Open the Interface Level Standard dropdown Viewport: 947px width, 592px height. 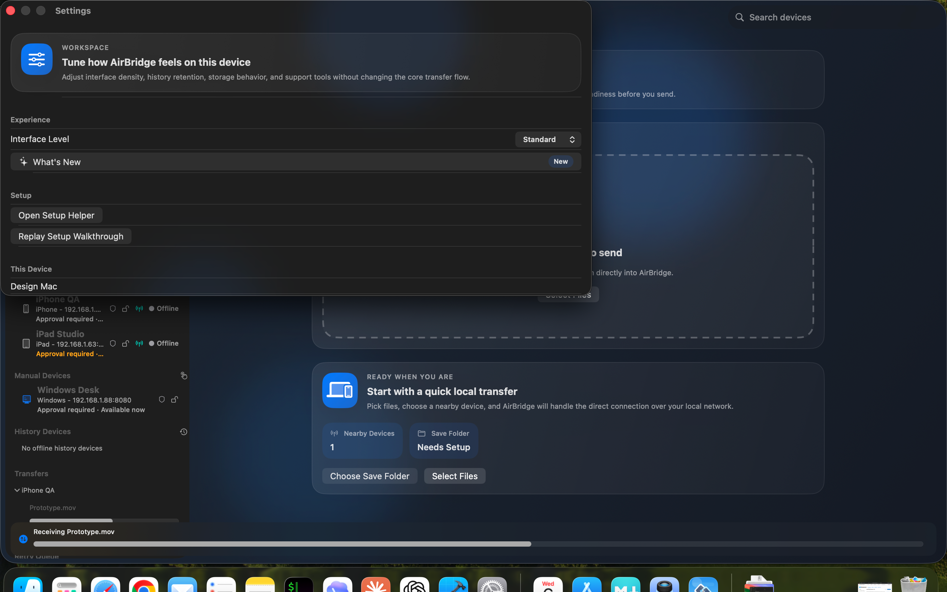(x=548, y=139)
